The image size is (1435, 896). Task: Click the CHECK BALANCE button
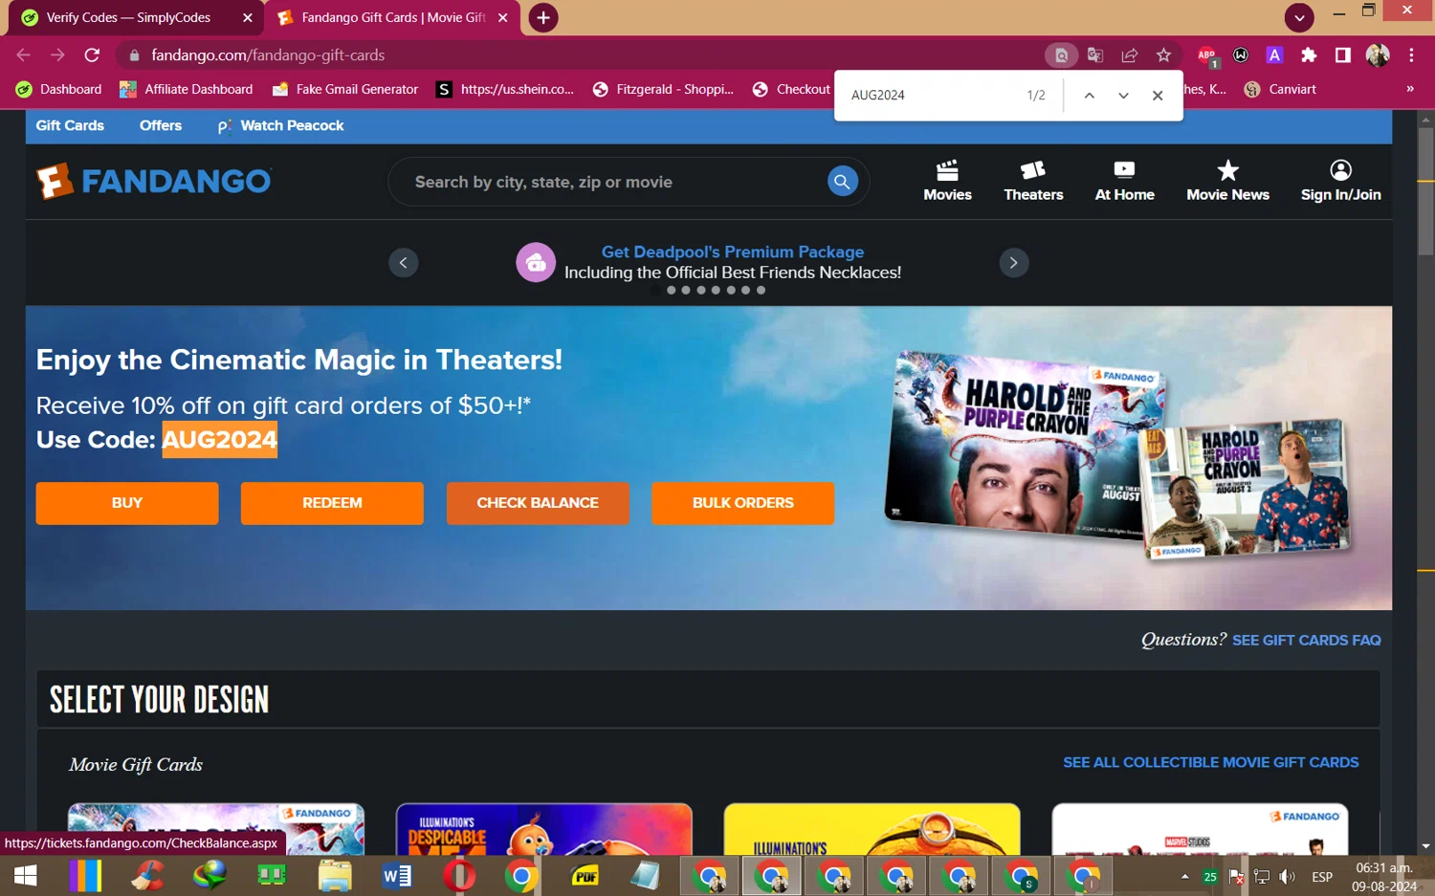pyautogui.click(x=538, y=503)
